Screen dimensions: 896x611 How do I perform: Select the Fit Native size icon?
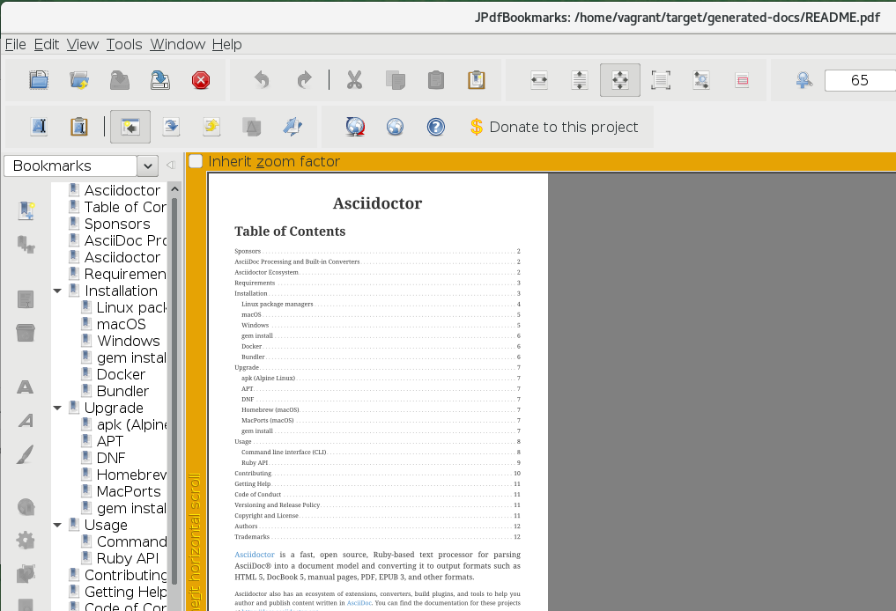tap(661, 80)
